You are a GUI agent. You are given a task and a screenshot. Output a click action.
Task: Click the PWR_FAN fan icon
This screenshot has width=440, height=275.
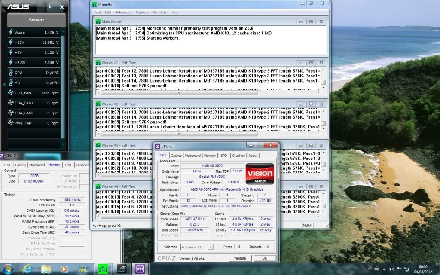(11, 122)
